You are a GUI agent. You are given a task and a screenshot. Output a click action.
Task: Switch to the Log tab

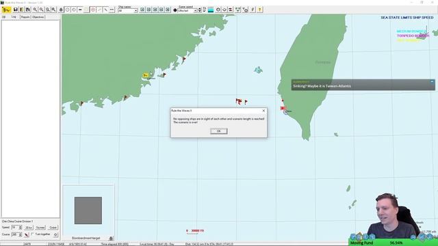pos(14,17)
